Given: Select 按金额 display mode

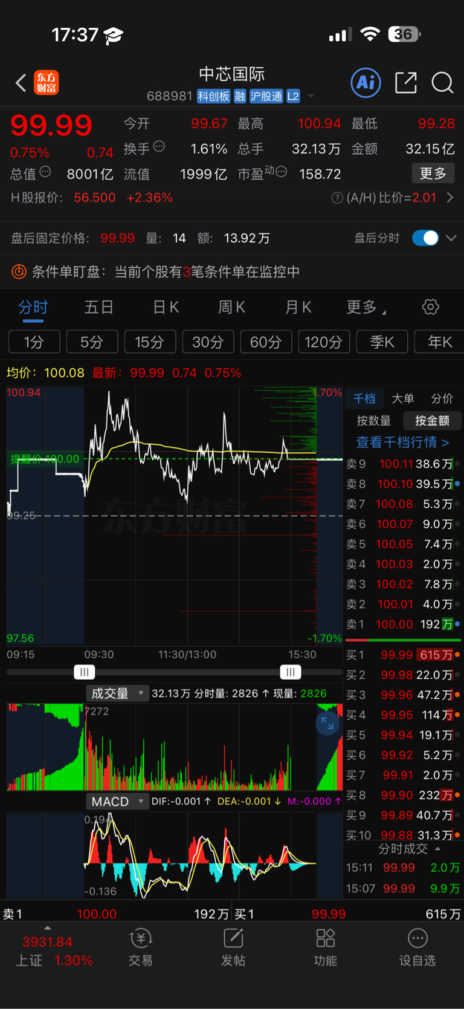Looking at the screenshot, I should [x=432, y=421].
